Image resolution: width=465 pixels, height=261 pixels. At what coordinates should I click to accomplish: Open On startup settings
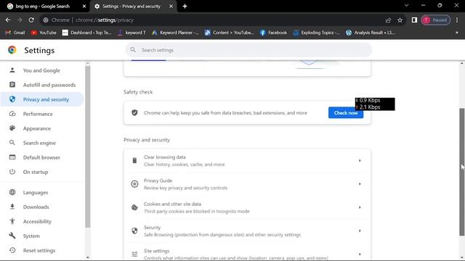[x=41, y=172]
